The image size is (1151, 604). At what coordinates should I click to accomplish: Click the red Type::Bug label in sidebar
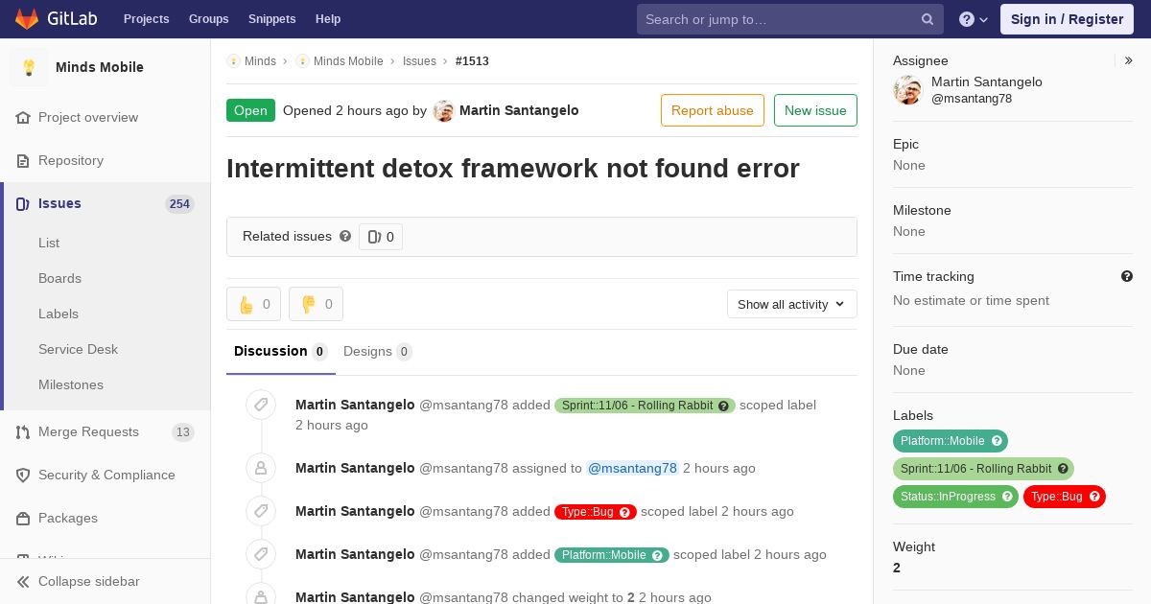[x=1065, y=497]
